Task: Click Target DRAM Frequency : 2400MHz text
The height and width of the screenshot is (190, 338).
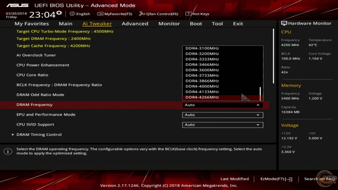Action: coord(53,38)
